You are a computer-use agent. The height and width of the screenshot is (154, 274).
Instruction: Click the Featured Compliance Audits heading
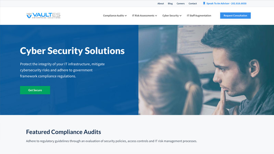pyautogui.click(x=63, y=132)
